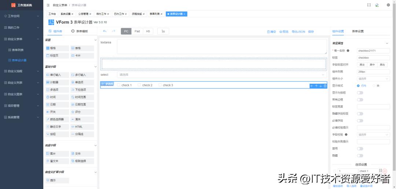Viewport: 396px width, 189px height.
Task: Open settings gear in top-right corner
Action: tap(388, 5)
